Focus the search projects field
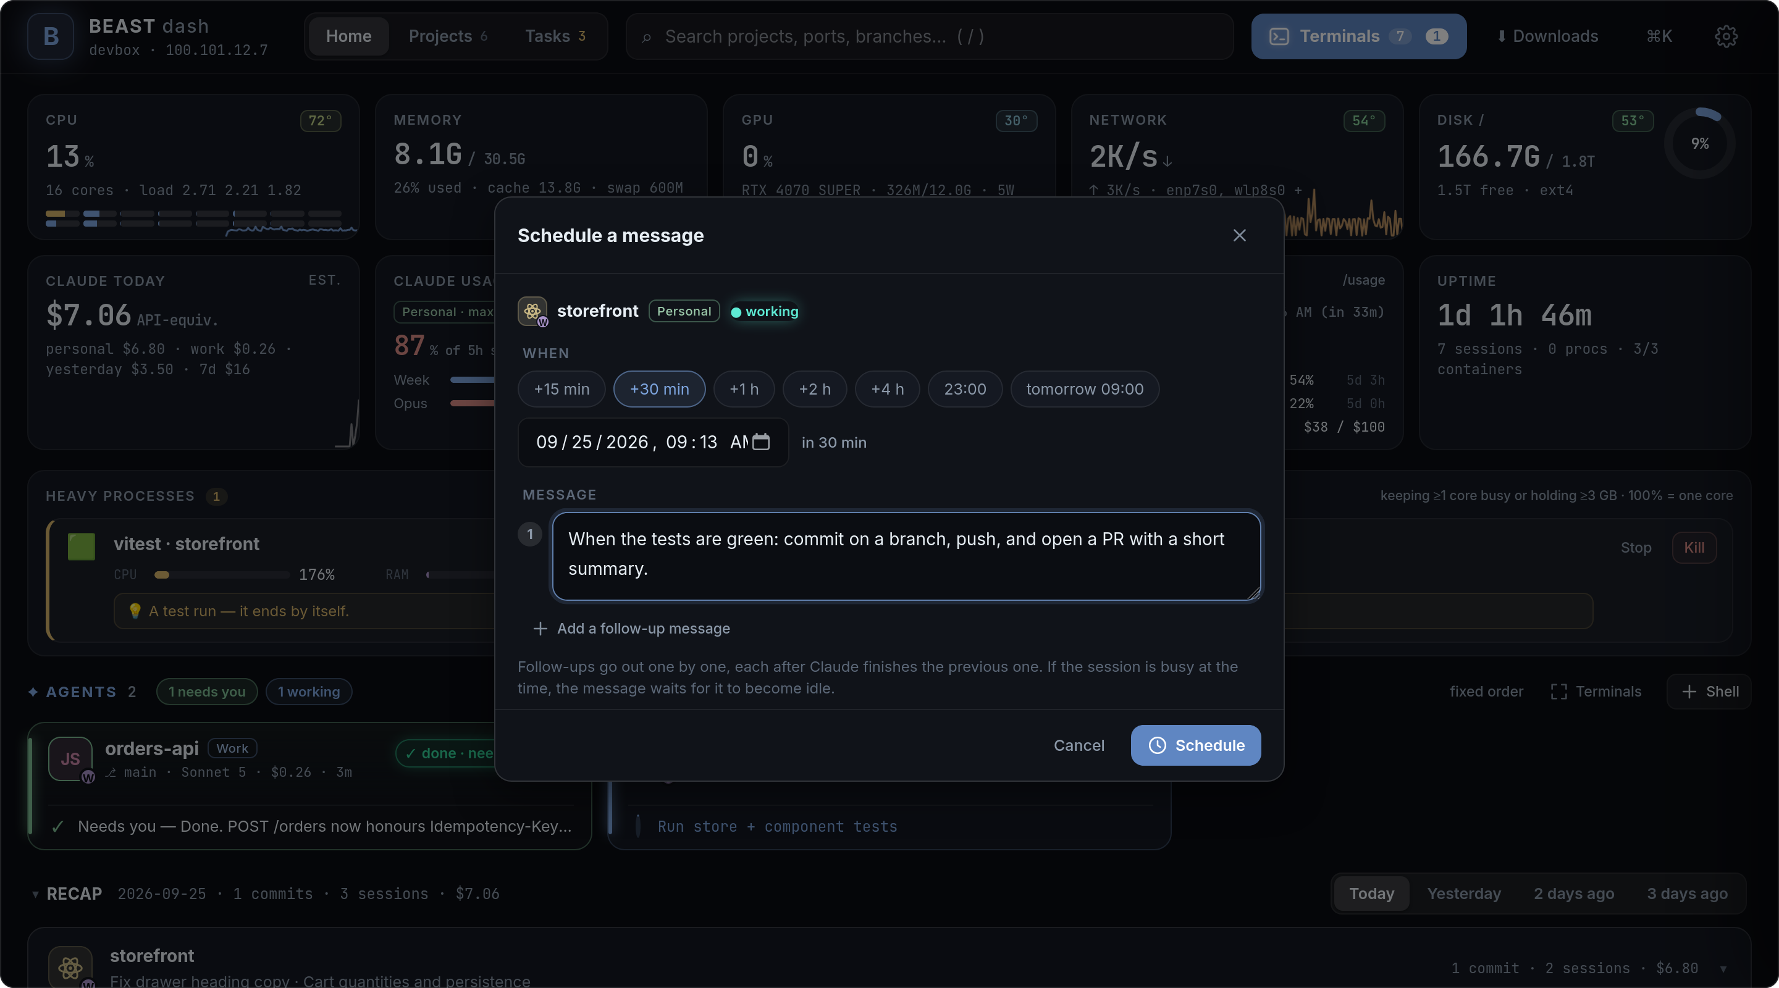Image resolution: width=1779 pixels, height=988 pixels. click(929, 36)
